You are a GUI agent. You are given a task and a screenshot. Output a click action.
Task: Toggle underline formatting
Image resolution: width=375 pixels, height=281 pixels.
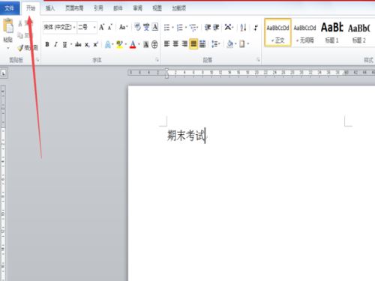coord(64,45)
